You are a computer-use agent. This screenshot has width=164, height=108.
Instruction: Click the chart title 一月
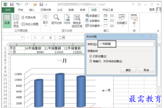(x=62, y=61)
